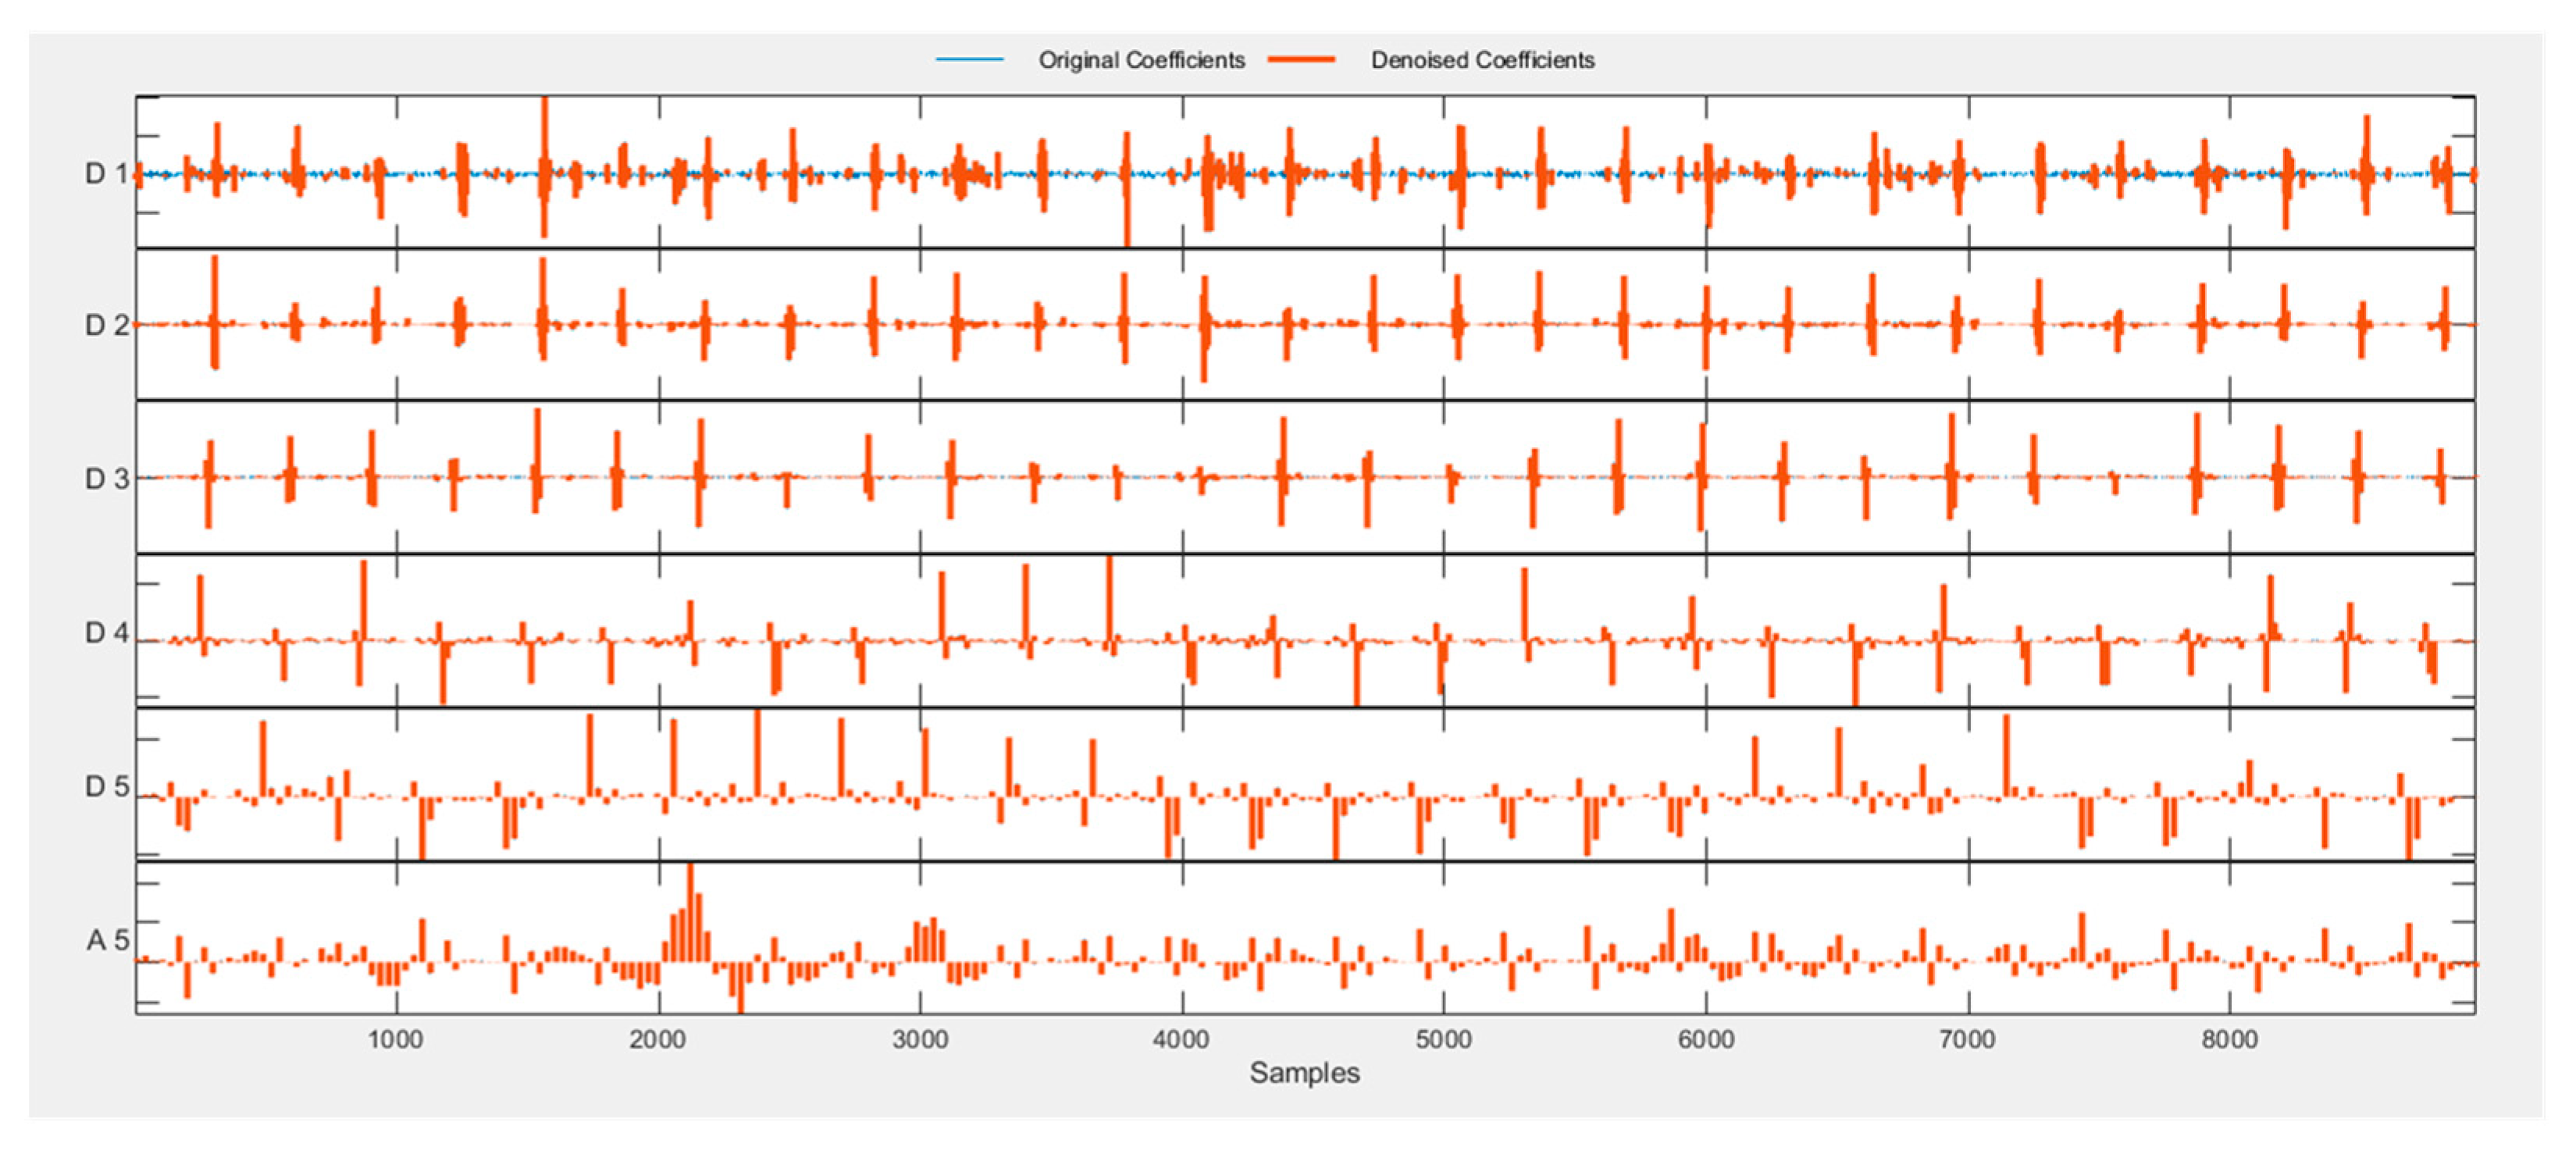Click the orange Denoised Coefficients legend line
This screenshot has height=1150, width=2576.
(1301, 60)
